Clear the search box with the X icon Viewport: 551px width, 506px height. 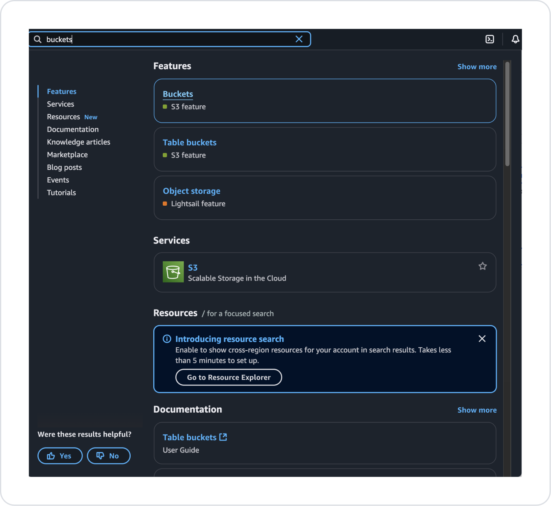pyautogui.click(x=299, y=39)
